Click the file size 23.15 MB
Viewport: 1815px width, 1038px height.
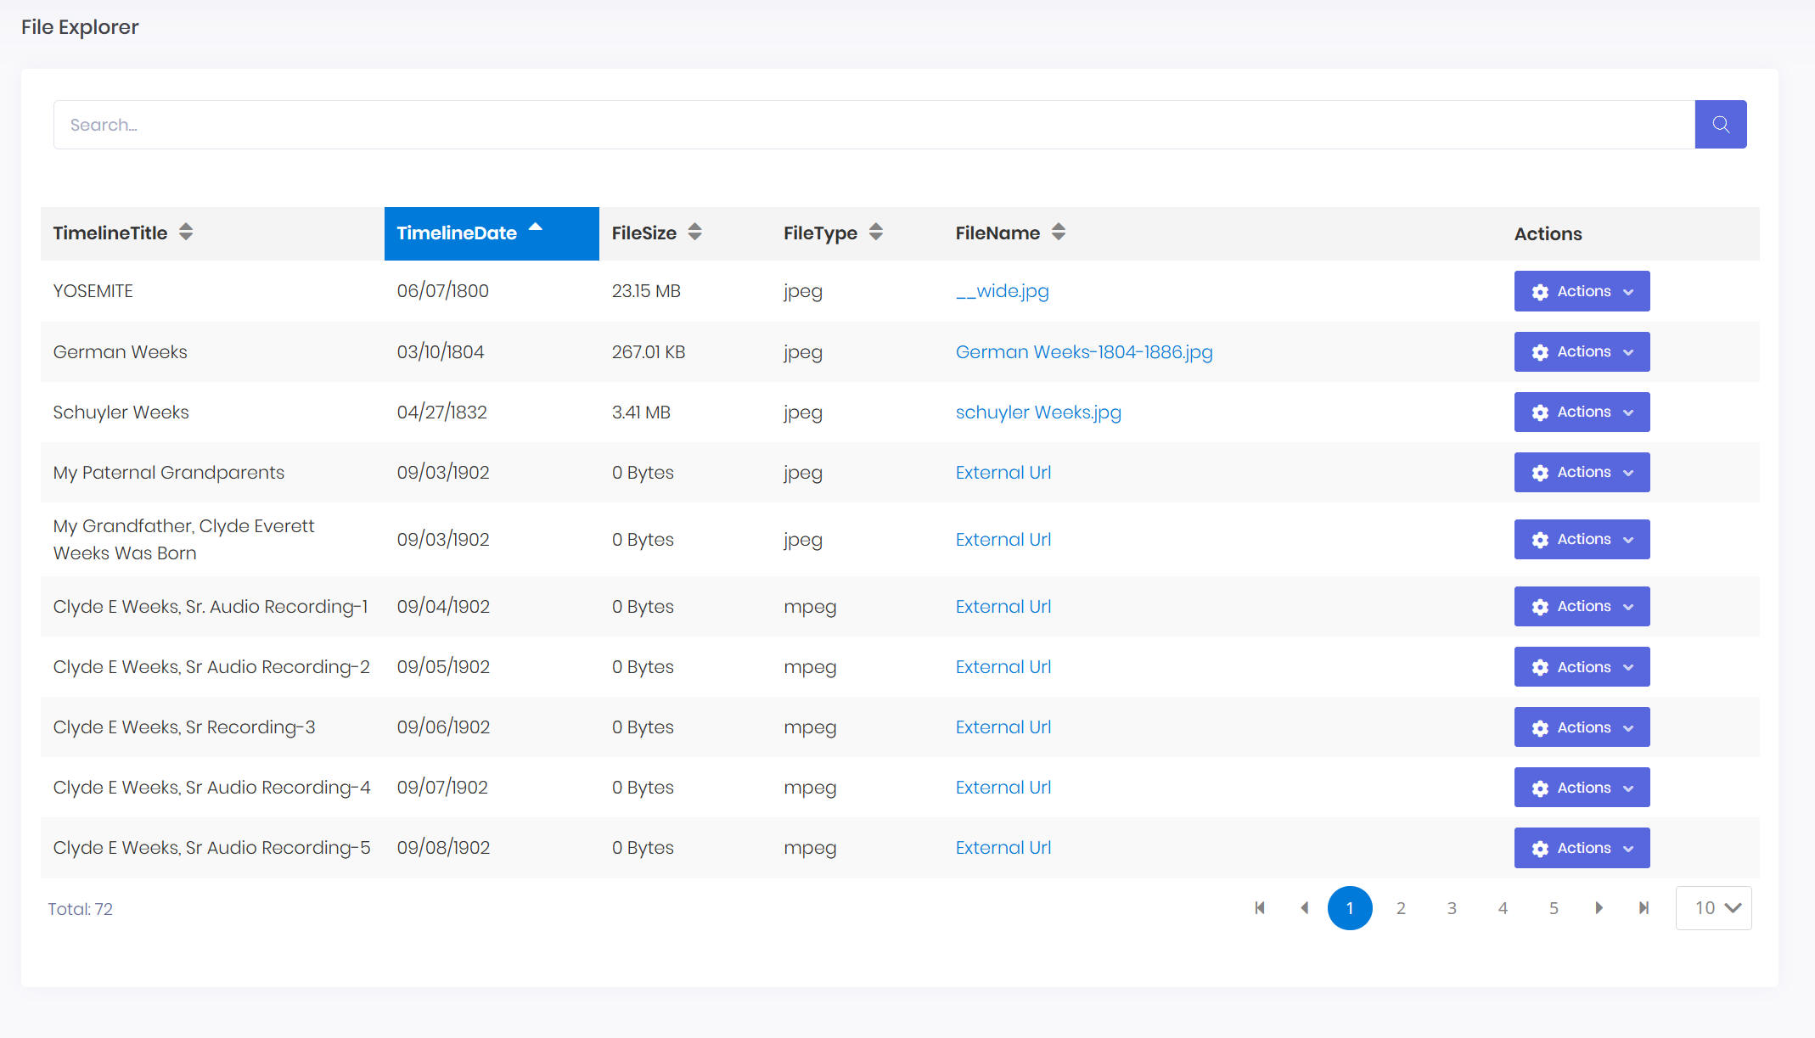coord(646,291)
